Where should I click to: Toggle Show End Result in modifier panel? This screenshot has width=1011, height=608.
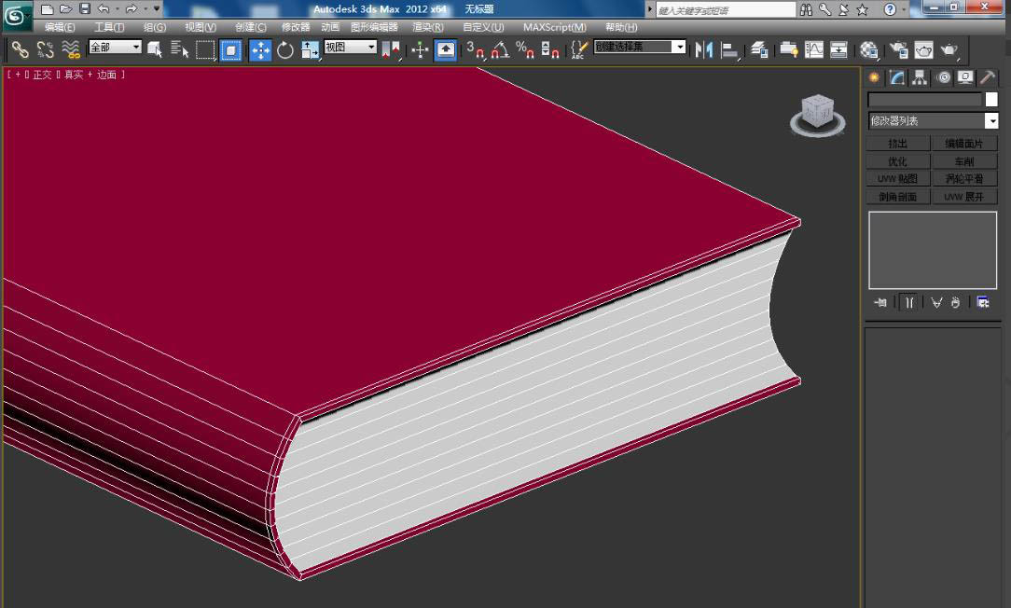907,302
